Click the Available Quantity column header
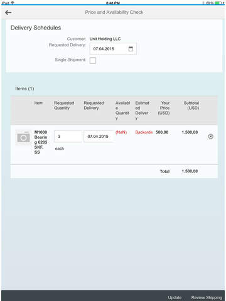This screenshot has height=301, width=226. point(122,110)
